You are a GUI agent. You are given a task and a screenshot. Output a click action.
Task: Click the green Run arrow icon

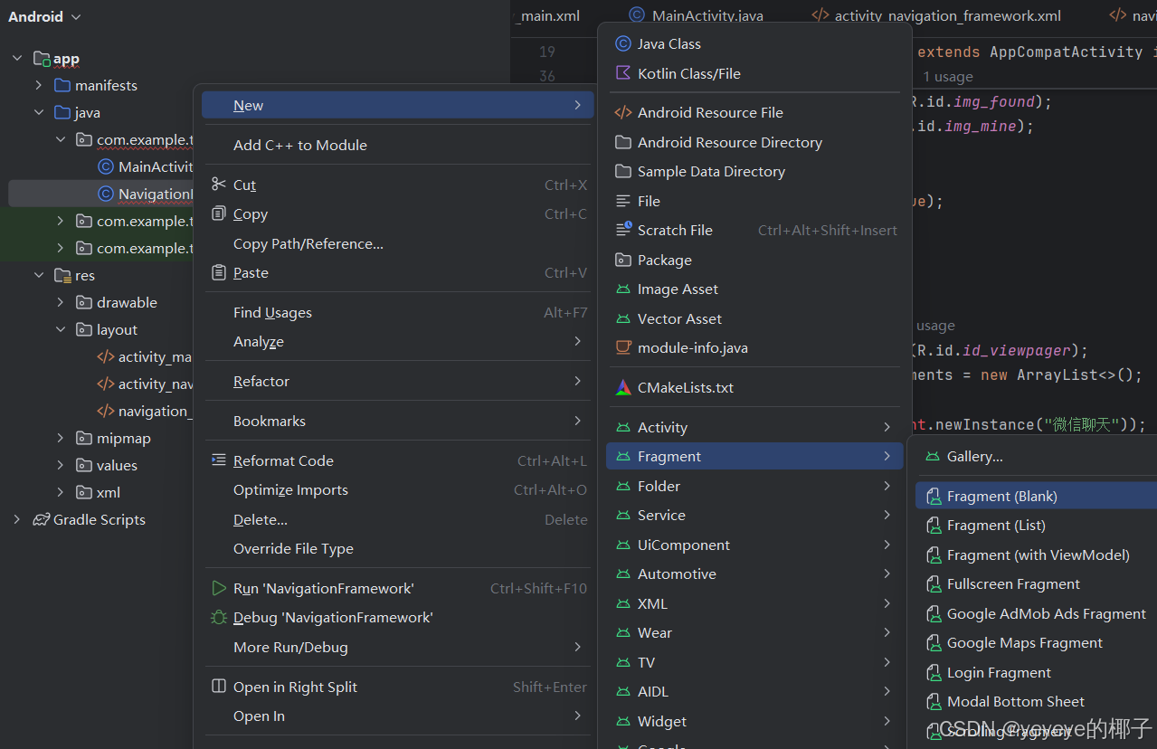pos(218,588)
